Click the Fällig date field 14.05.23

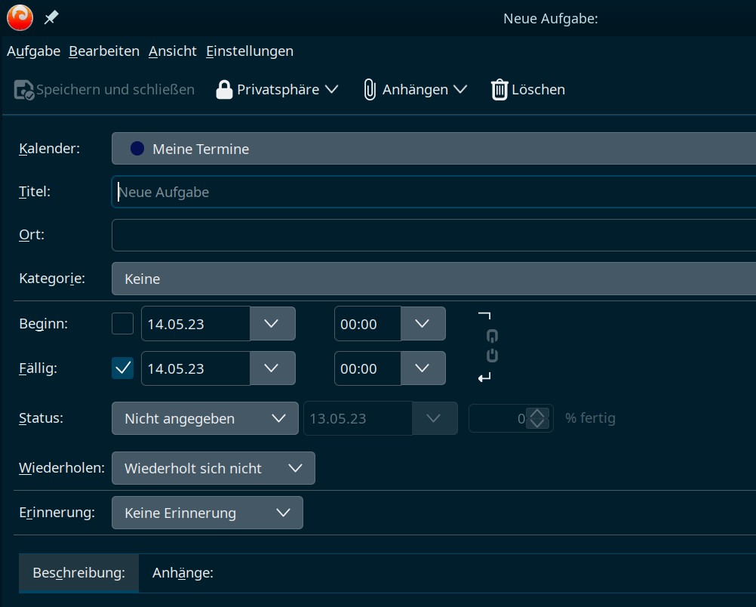195,368
